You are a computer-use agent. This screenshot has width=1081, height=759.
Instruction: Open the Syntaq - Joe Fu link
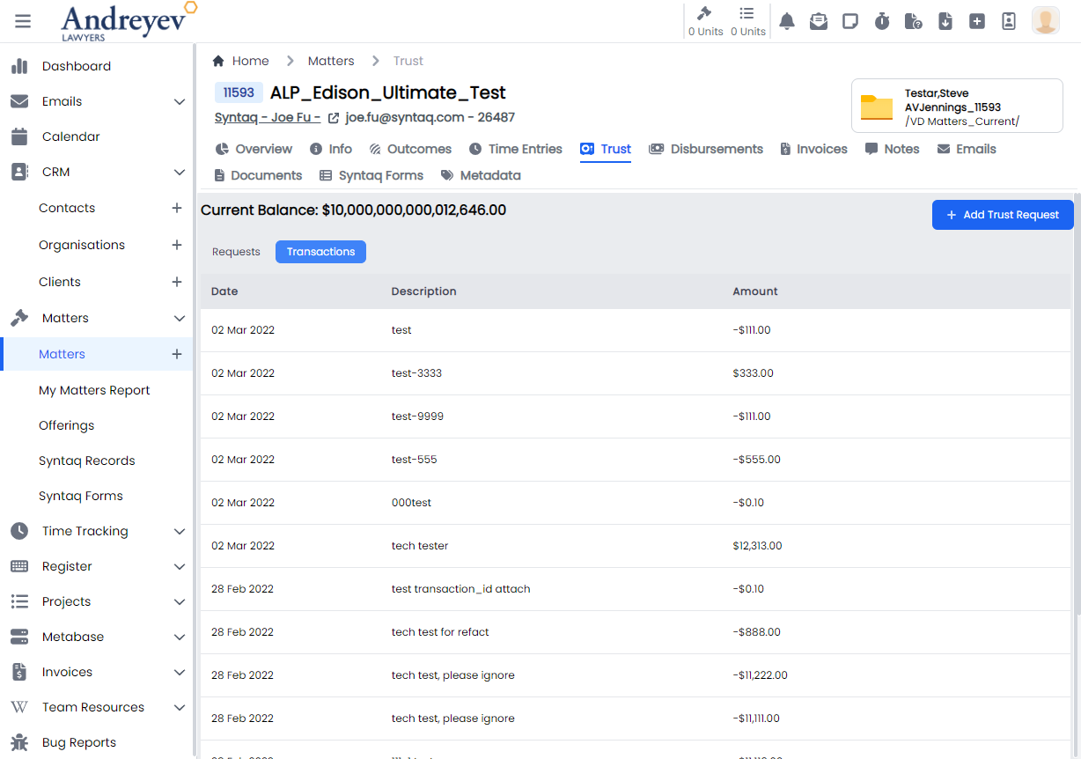point(268,118)
